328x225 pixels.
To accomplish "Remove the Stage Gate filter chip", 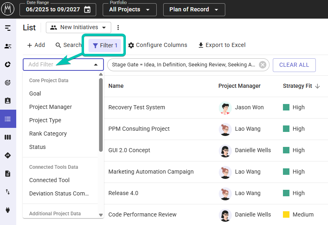I will pos(263,65).
